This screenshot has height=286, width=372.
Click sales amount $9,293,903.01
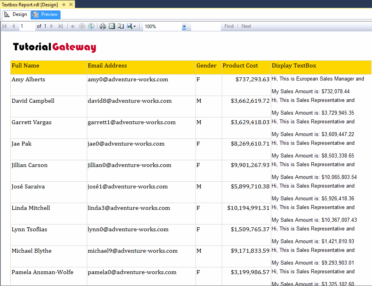point(338,263)
